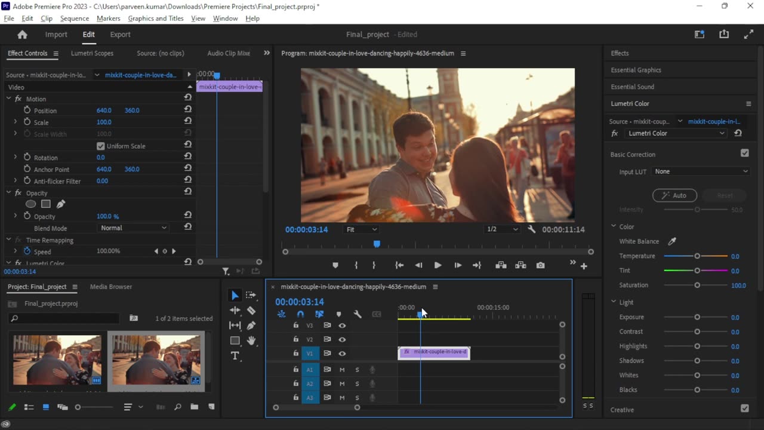Step forward one frame

458,265
